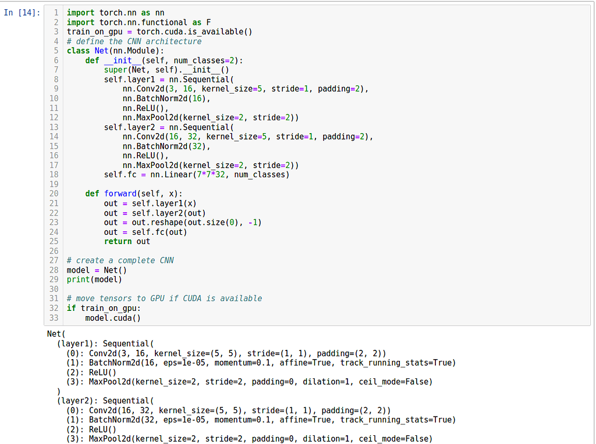The height and width of the screenshot is (444, 596).
Task: Click the "(0): Conv2d(16, 32" output line
Action: [x=228, y=411]
